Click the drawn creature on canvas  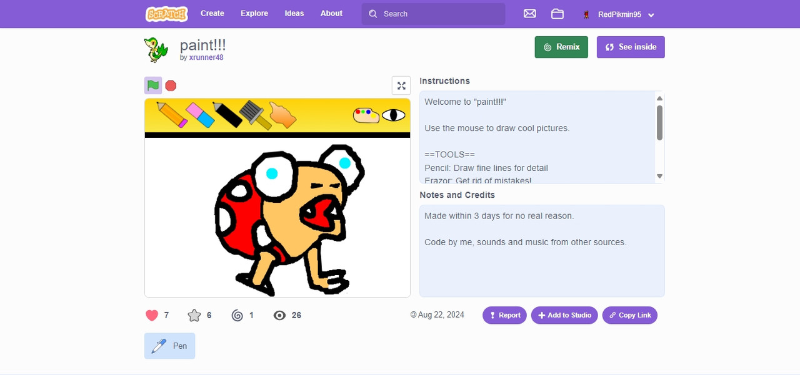289,220
